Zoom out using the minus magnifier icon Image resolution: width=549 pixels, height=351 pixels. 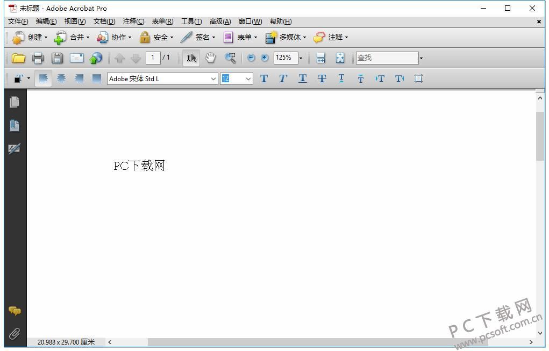[x=251, y=58]
